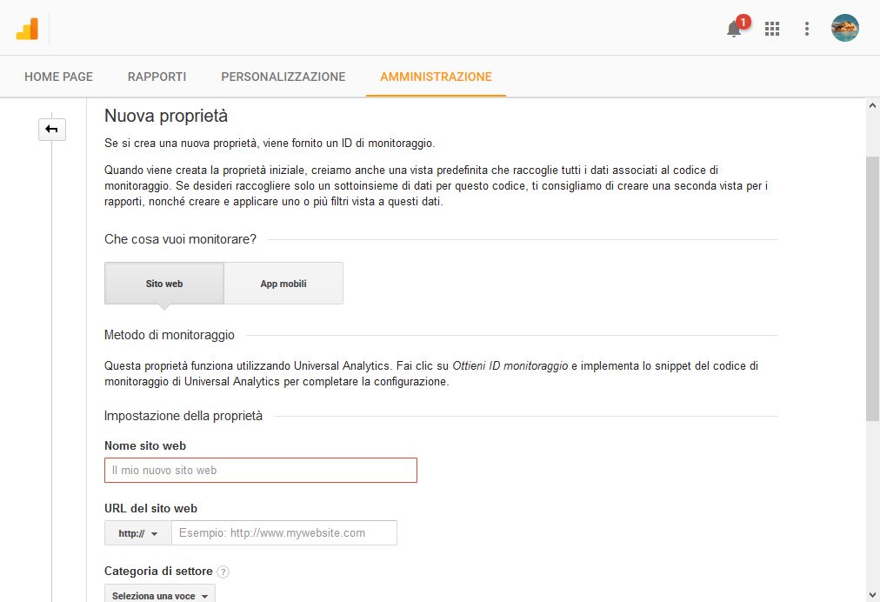Open the three-dot options menu
The height and width of the screenshot is (602, 880).
tap(807, 29)
